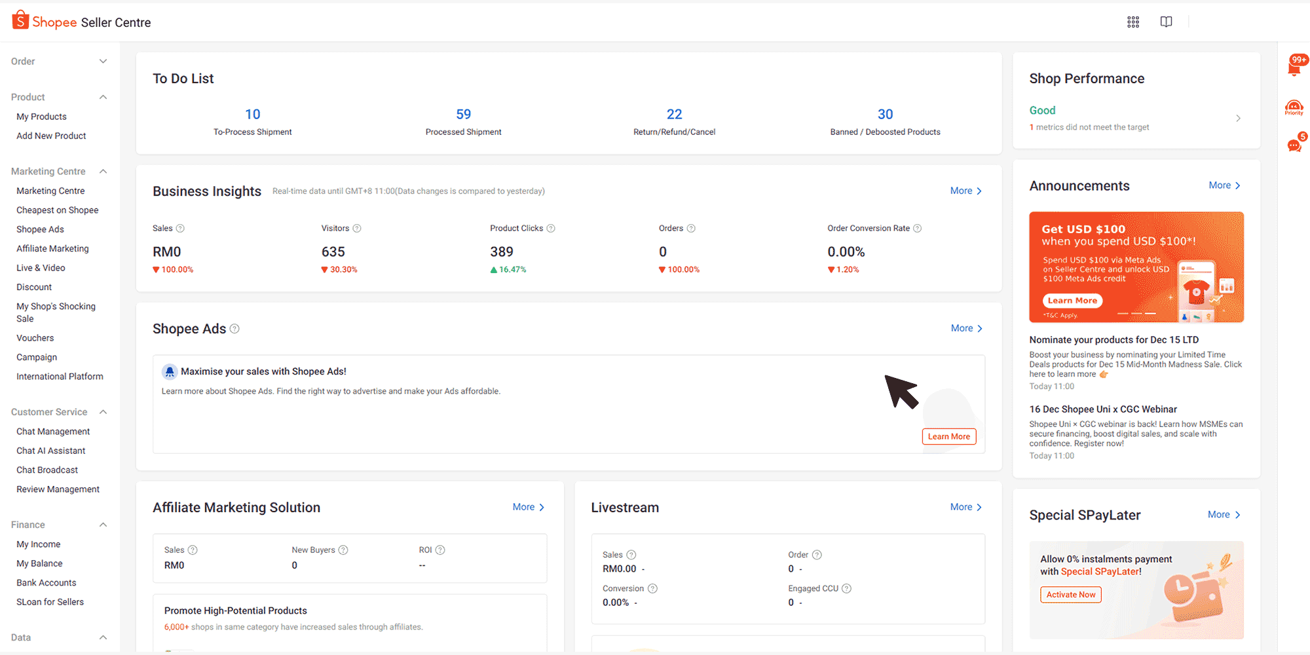Viewport: 1310px width, 655px height.
Task: Collapse the Marketing Centre sidebar group
Action: (103, 172)
